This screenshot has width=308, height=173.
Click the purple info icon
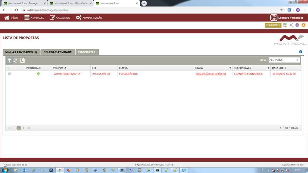tap(297, 25)
